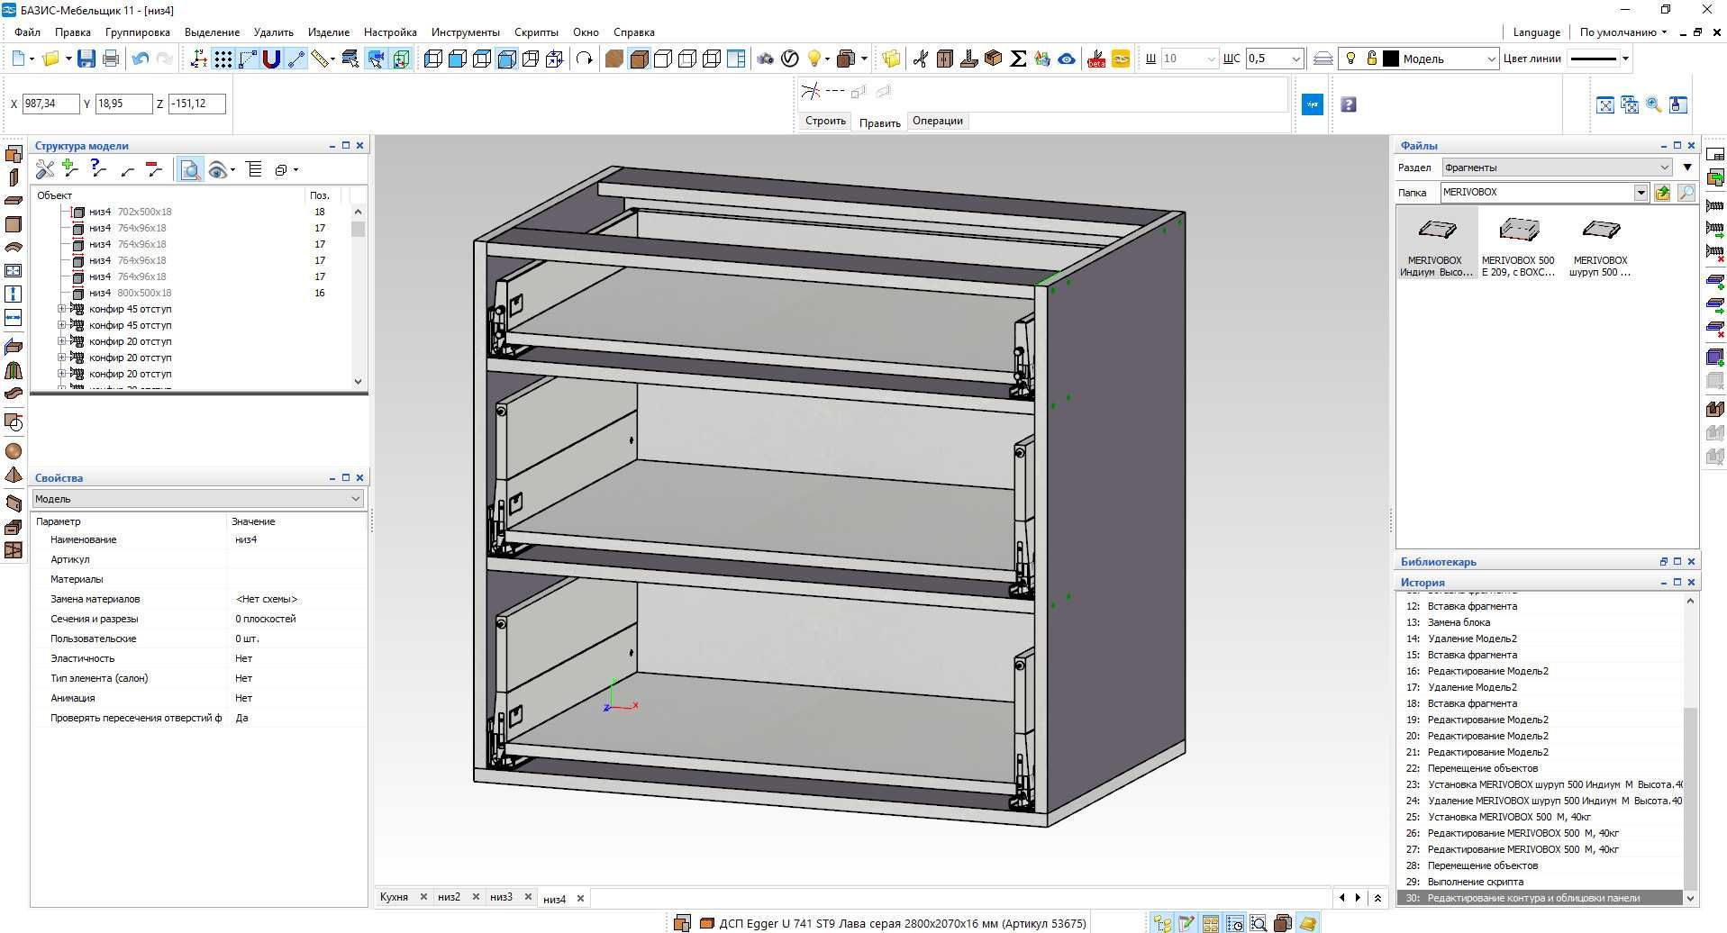The height and width of the screenshot is (933, 1727).
Task: Click the 'Строить' tab button
Action: [825, 121]
